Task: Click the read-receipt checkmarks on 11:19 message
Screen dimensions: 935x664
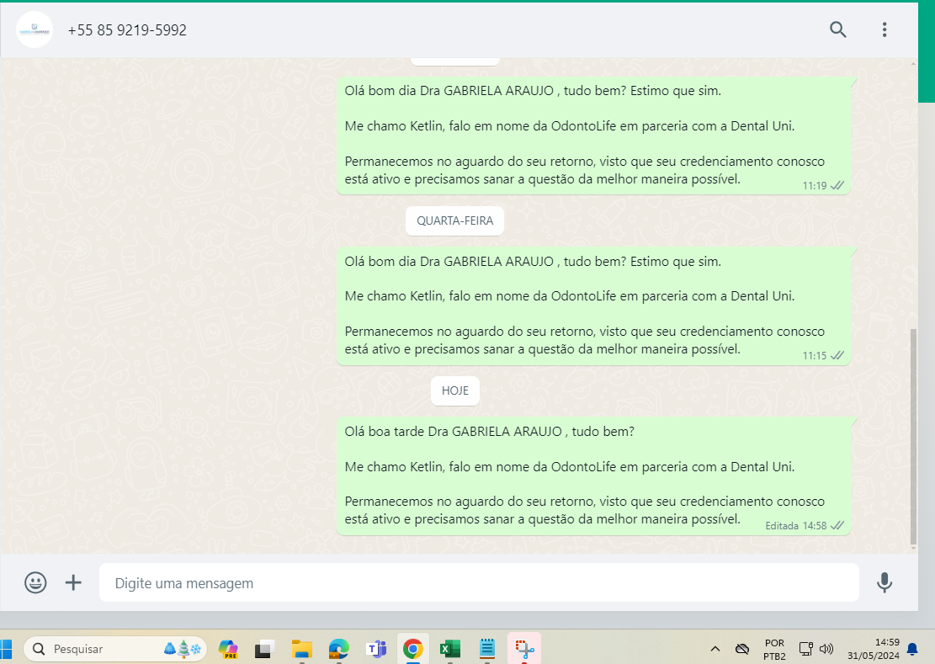Action: [x=837, y=186]
